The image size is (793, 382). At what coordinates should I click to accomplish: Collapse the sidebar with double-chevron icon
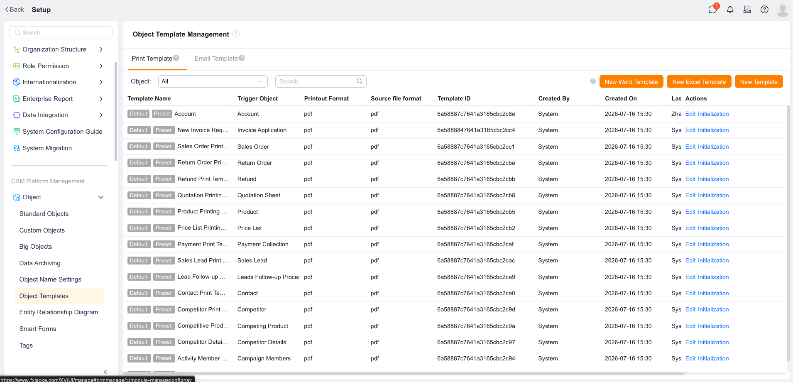point(106,372)
